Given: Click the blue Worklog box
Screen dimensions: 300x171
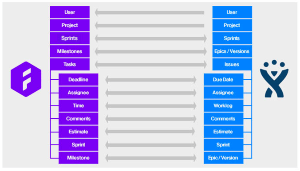Looking at the screenshot, I should click(x=224, y=105).
